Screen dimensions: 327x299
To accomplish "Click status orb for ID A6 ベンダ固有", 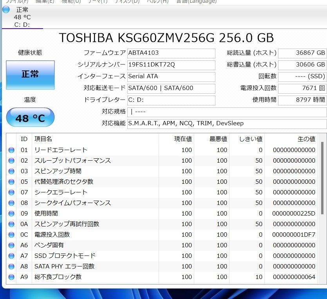I will pos(11,245).
